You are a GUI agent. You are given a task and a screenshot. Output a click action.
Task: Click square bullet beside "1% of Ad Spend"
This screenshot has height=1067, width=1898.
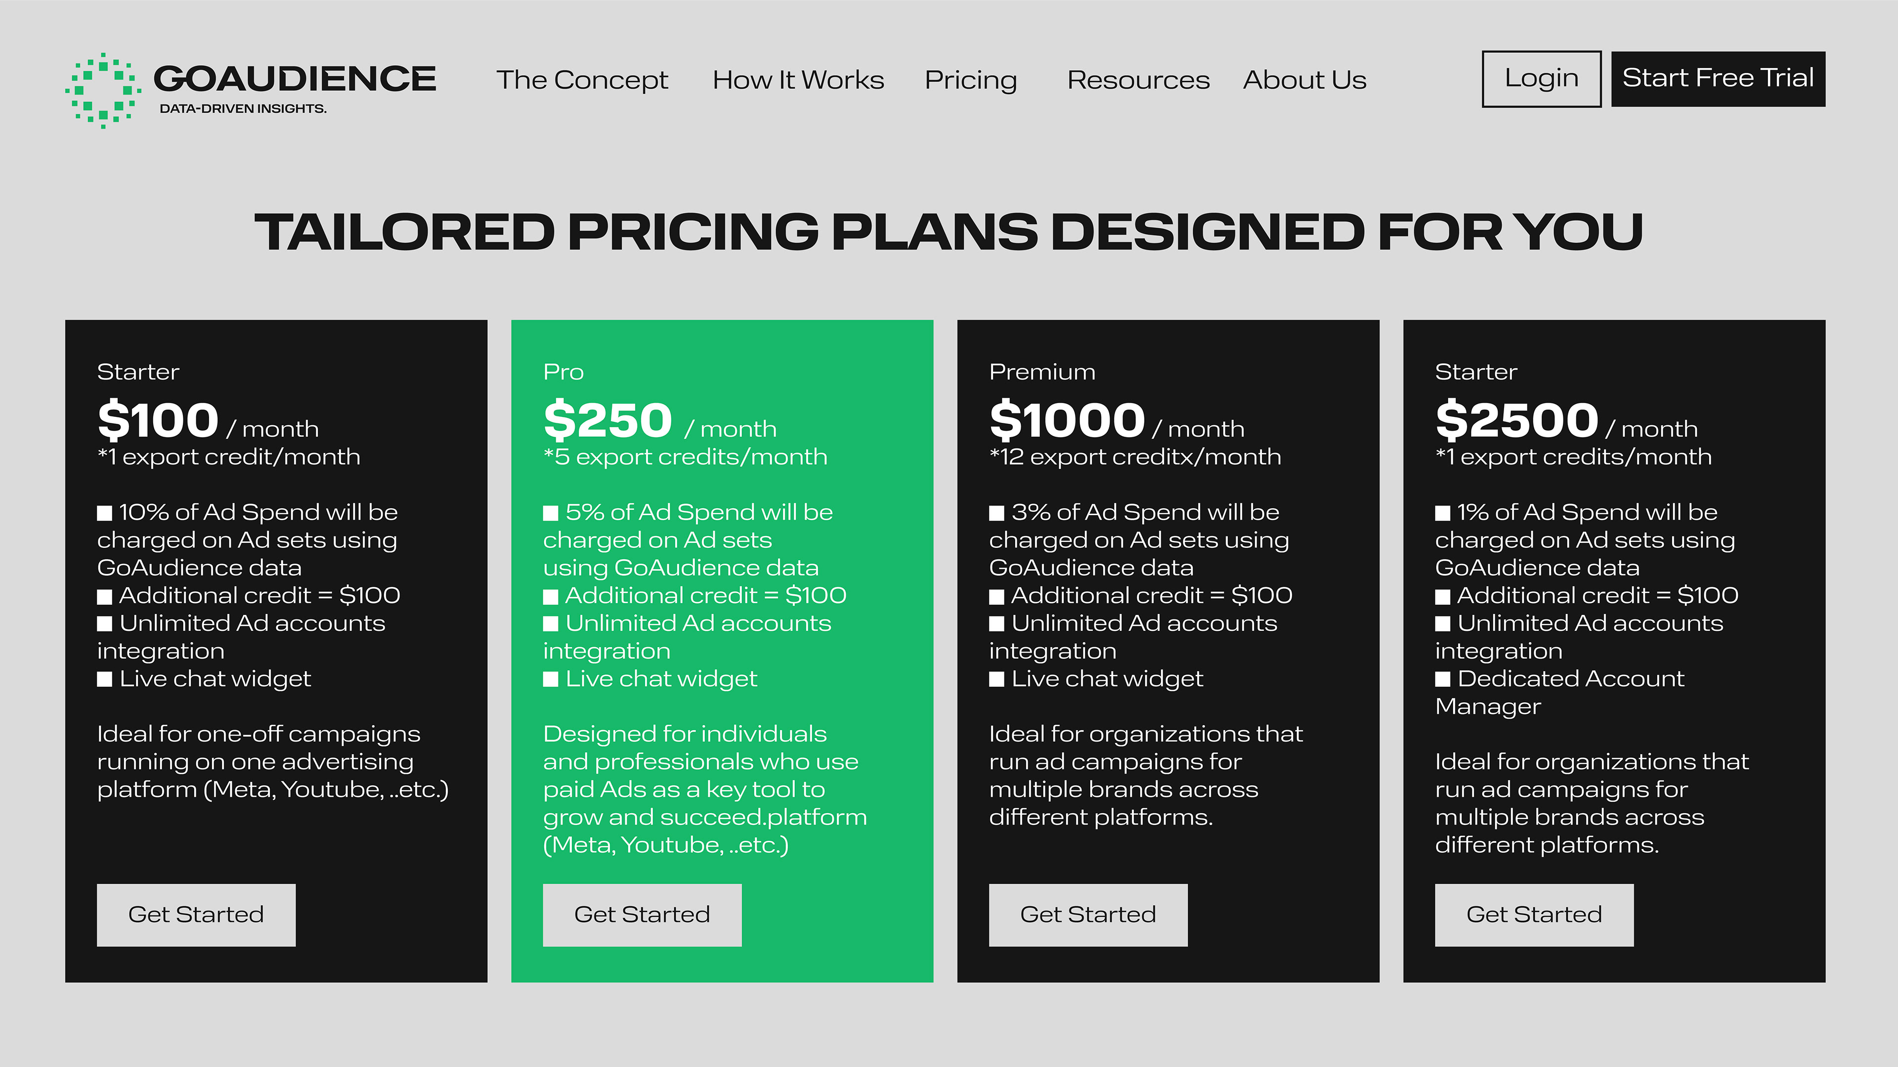click(x=1443, y=513)
